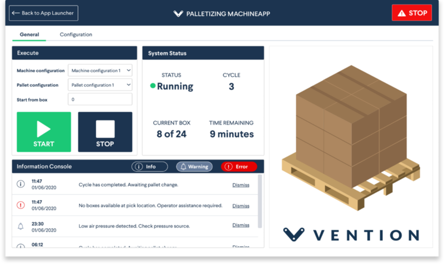The image size is (444, 264).
Task: Click the green running status dot
Action: [x=153, y=86]
